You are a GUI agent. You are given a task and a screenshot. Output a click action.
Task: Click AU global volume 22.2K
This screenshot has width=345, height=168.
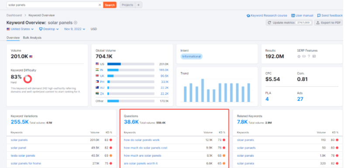point(165,87)
